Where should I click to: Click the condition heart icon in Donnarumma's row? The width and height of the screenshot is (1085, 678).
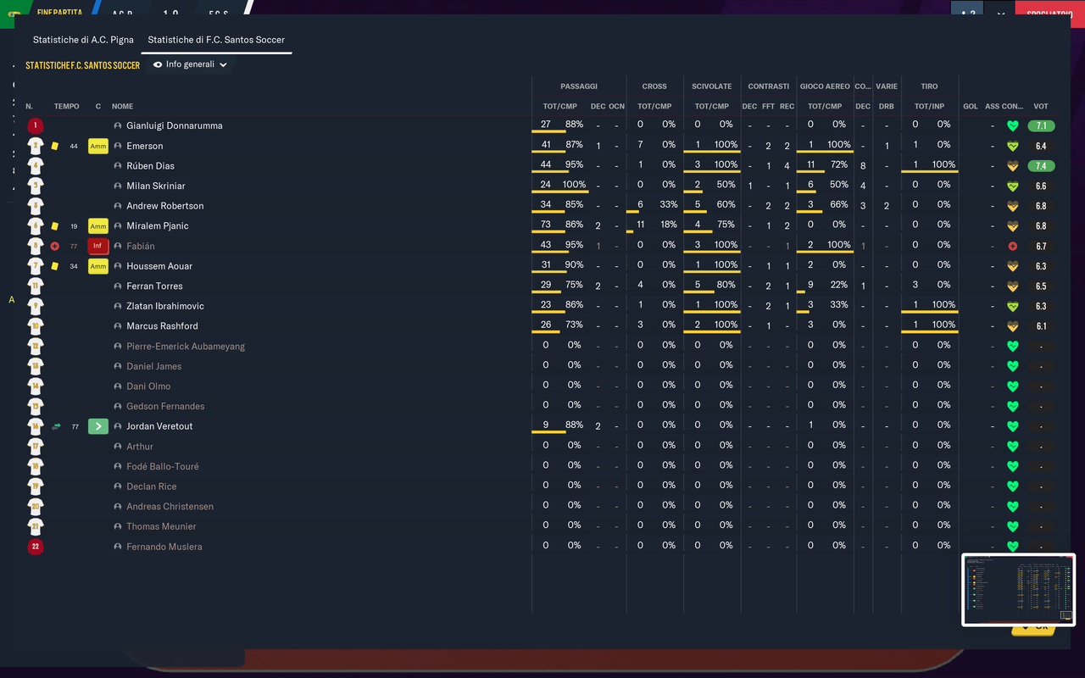click(1012, 125)
